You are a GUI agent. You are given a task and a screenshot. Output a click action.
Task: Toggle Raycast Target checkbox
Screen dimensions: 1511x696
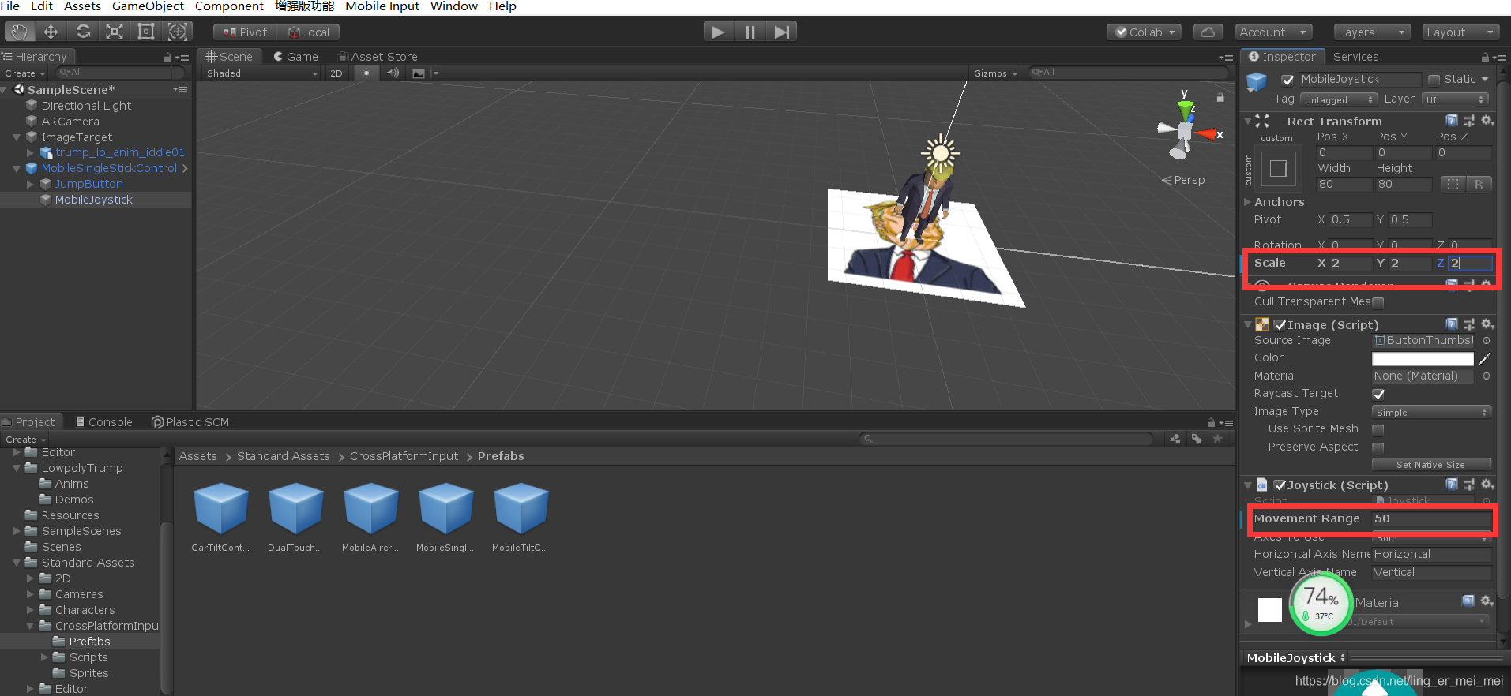click(x=1378, y=394)
